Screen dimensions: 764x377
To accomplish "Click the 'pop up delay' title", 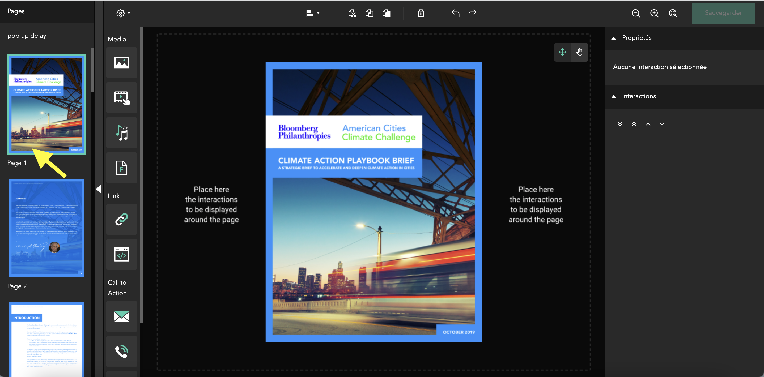I will (x=27, y=36).
